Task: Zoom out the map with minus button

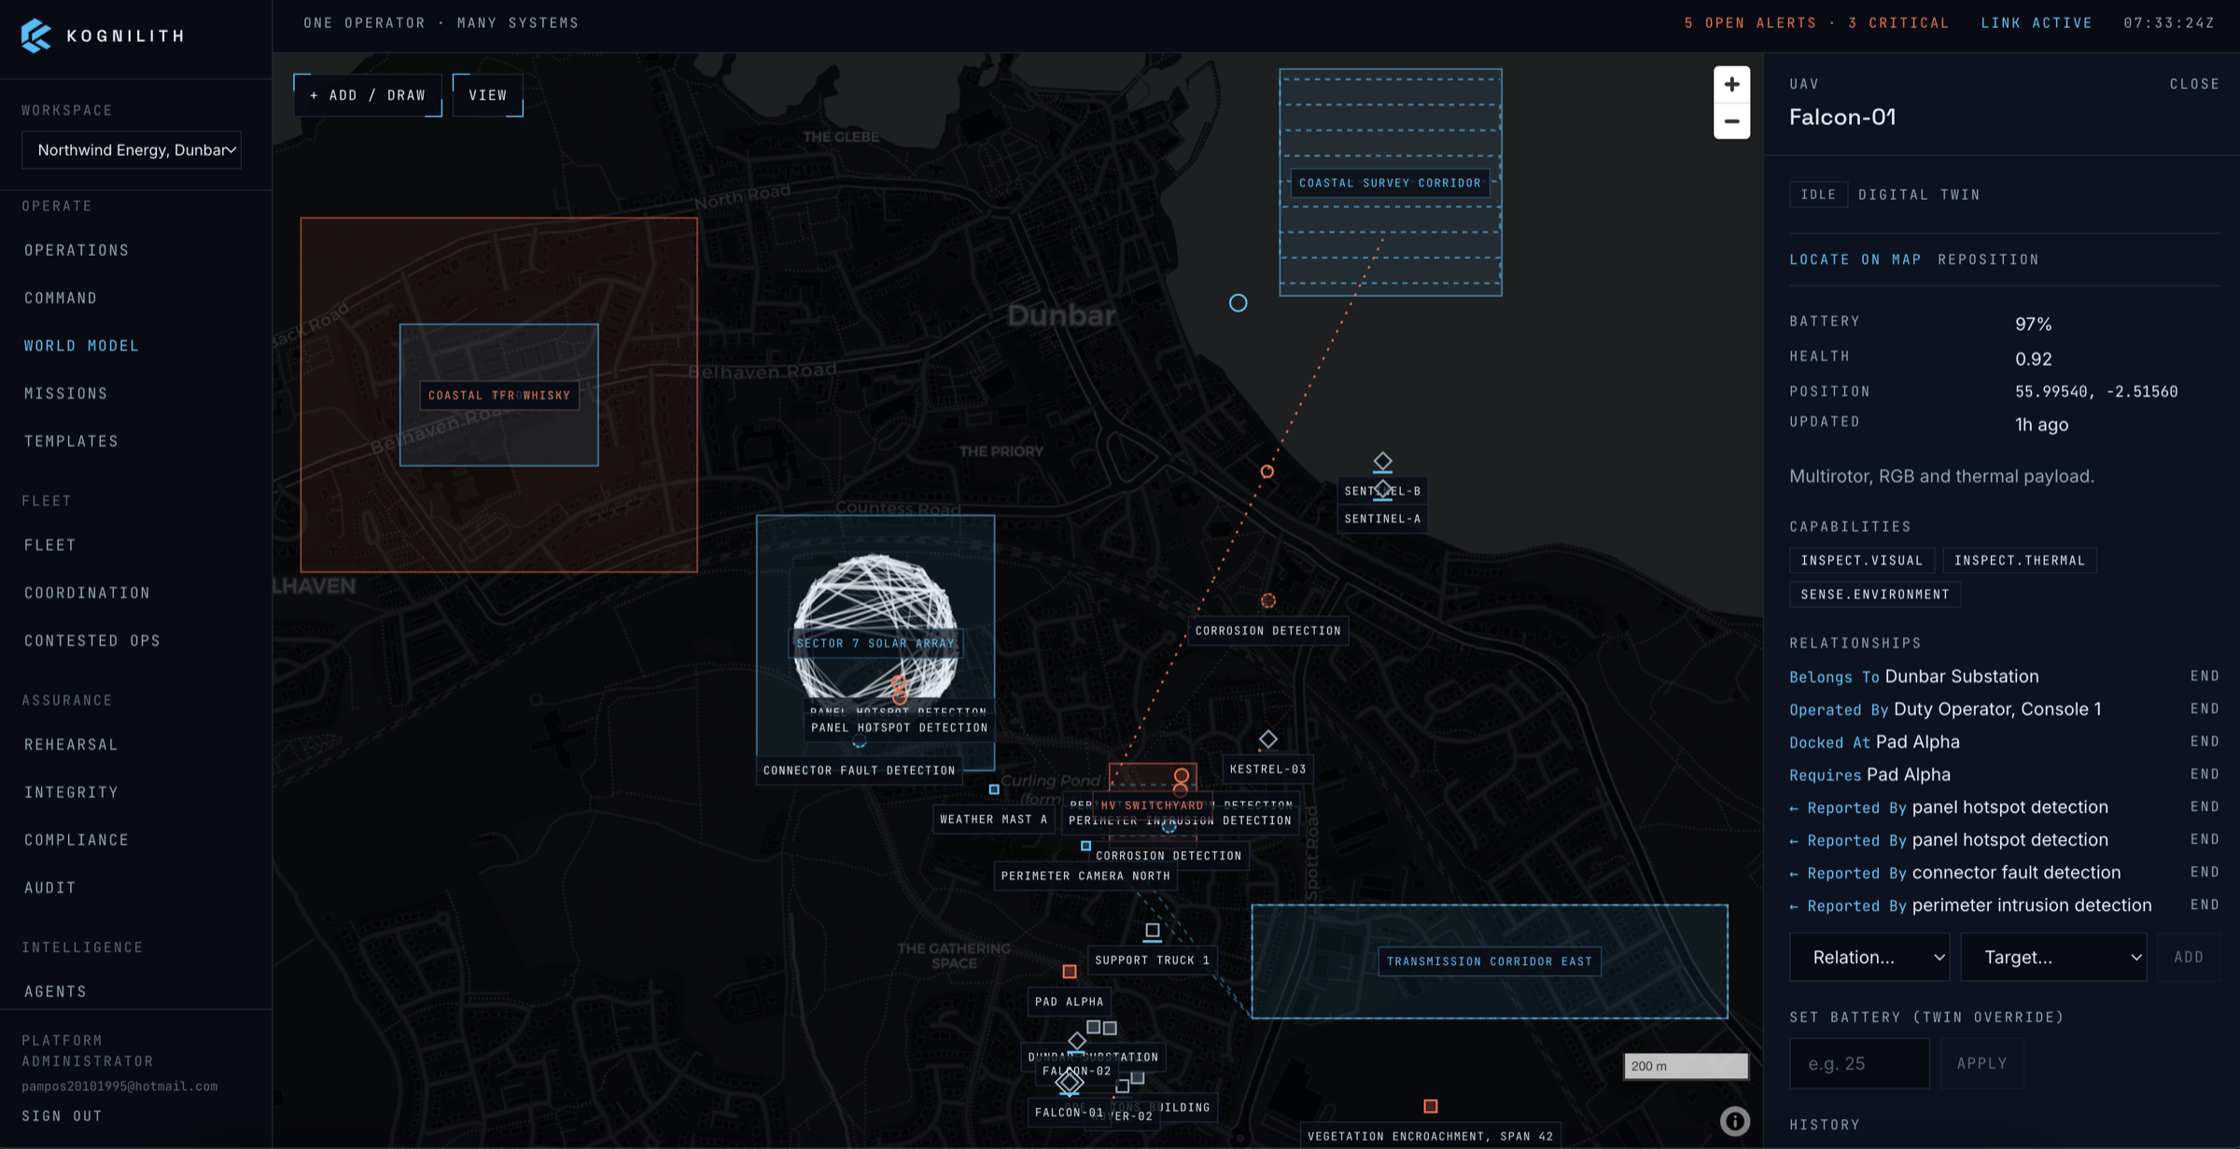Action: pyautogui.click(x=1731, y=121)
